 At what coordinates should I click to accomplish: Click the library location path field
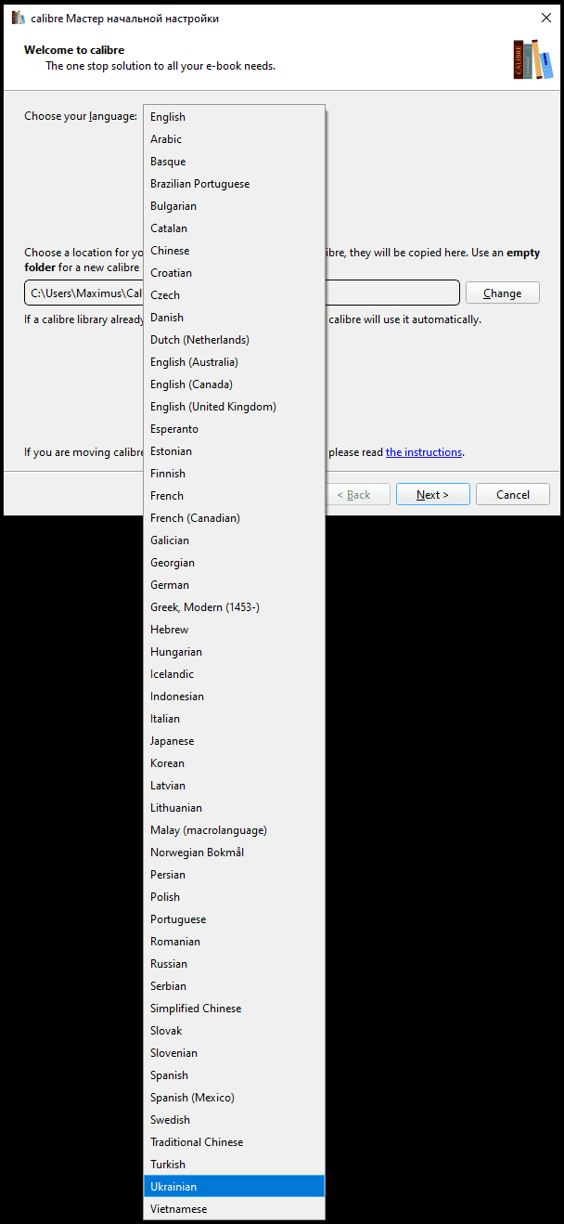pos(242,293)
